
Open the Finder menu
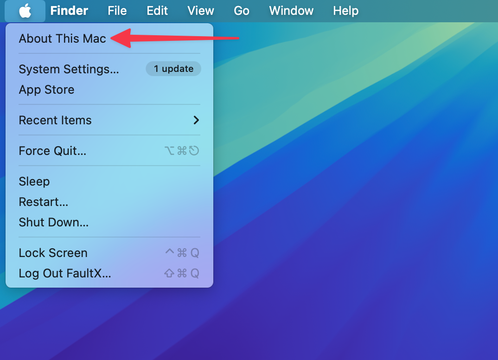point(69,11)
